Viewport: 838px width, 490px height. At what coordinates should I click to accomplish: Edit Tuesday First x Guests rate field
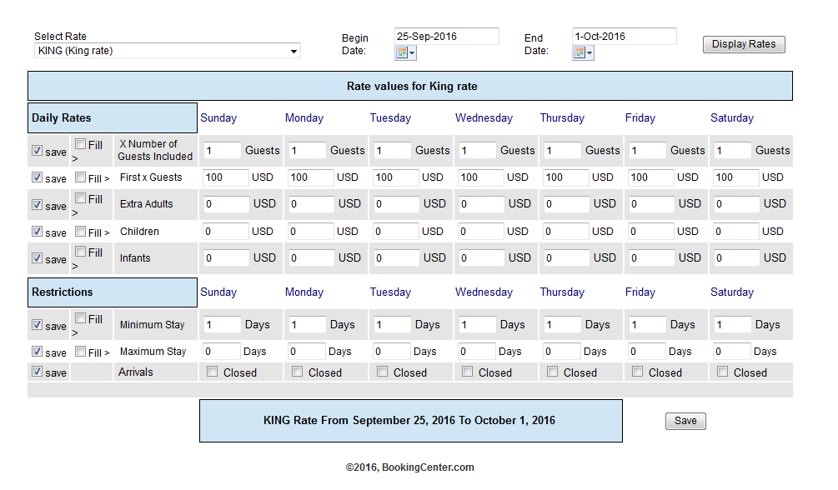[x=395, y=177]
